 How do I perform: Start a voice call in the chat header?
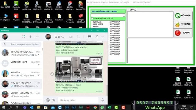point(78,37)
